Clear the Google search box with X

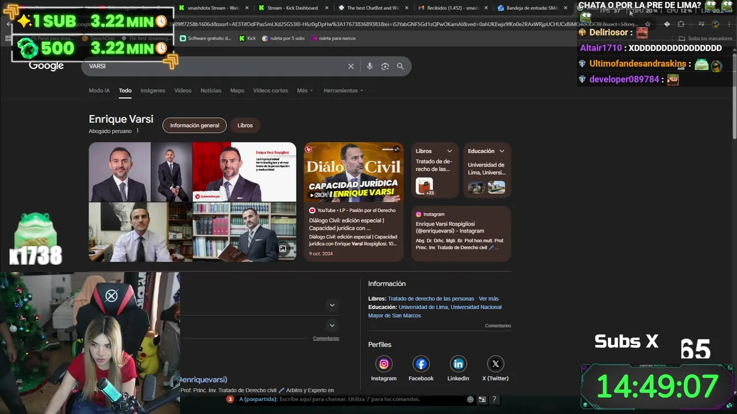coord(351,66)
